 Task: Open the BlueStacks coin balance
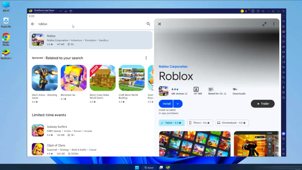tap(244, 11)
